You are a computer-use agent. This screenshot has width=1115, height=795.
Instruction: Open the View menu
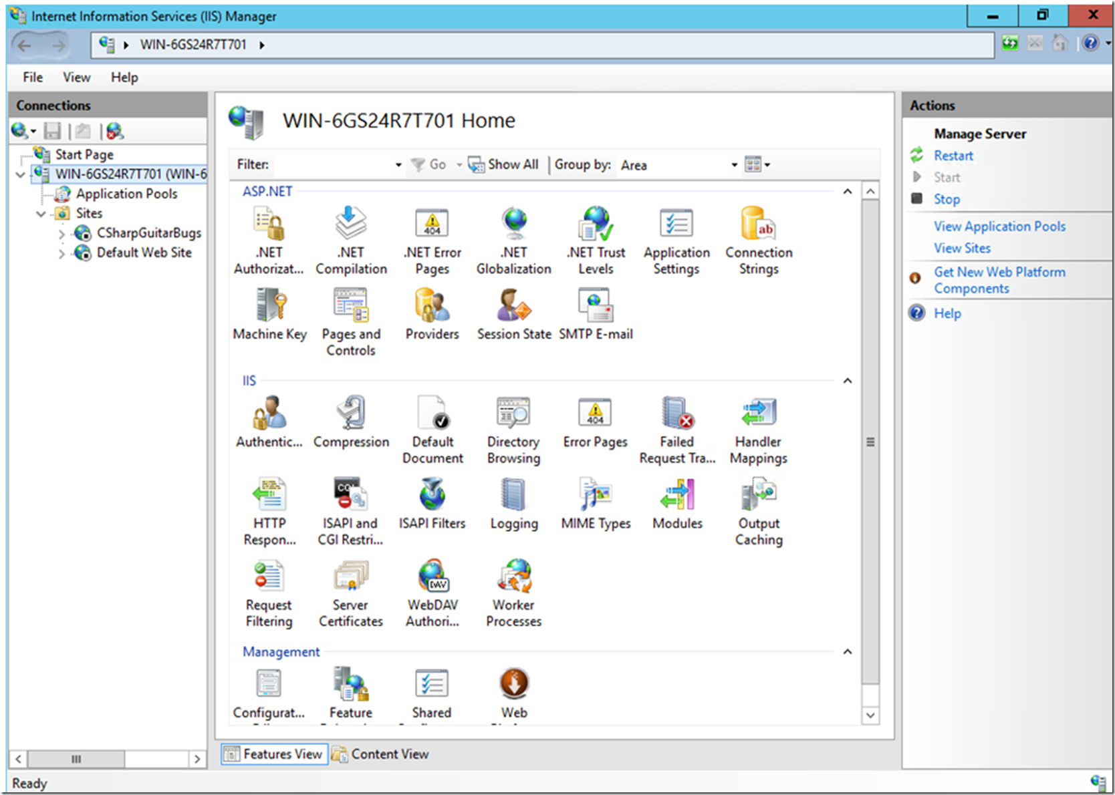77,77
